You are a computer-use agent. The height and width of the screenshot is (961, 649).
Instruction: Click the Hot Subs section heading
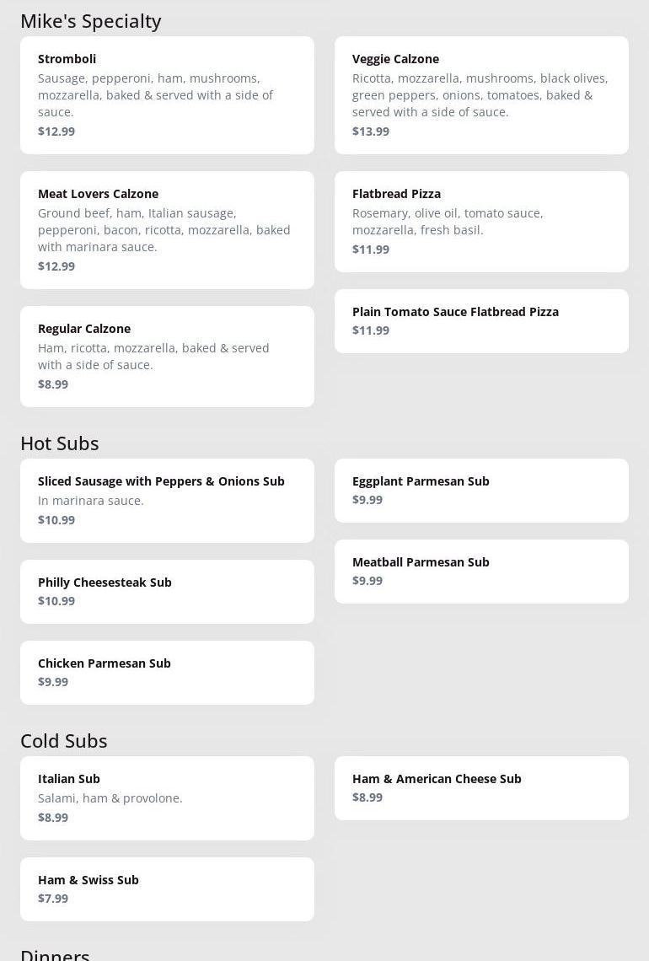point(60,443)
